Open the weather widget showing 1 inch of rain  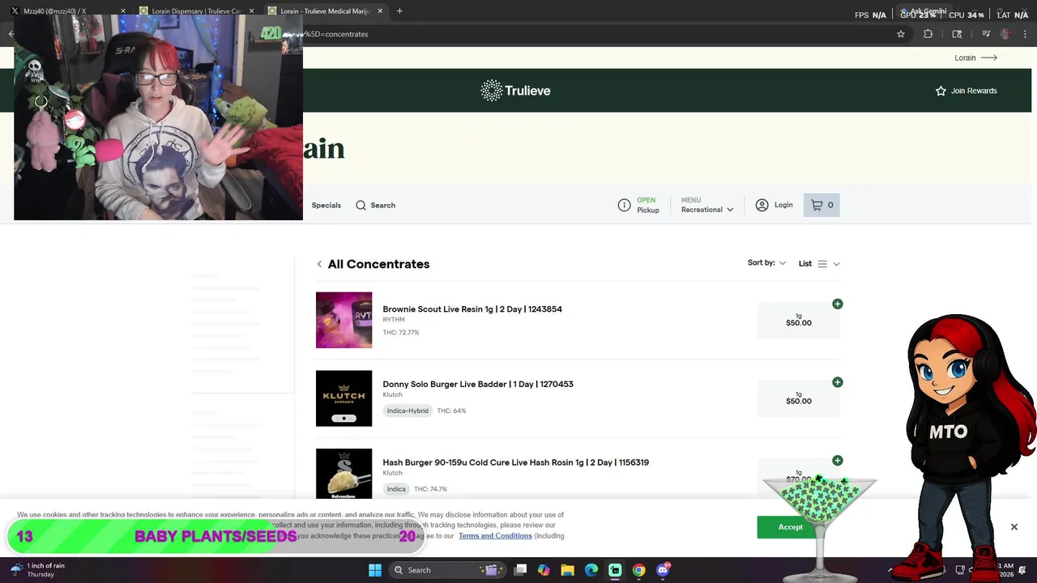pos(38,570)
